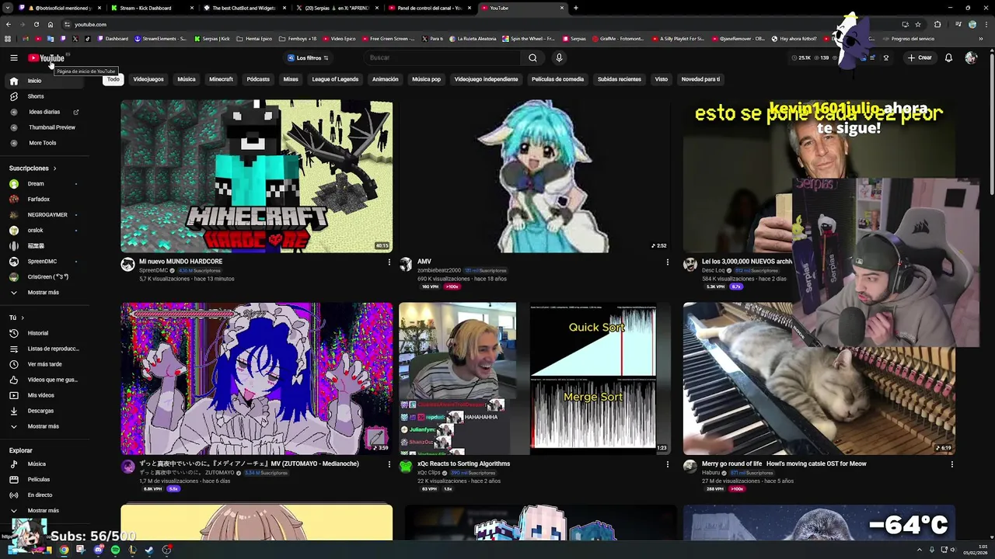The image size is (995, 559).
Task: Open Películas under Explorar
Action: 38,480
